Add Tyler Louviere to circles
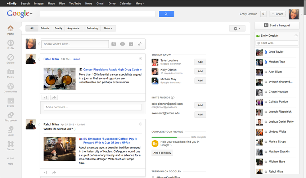 [x=200, y=62]
